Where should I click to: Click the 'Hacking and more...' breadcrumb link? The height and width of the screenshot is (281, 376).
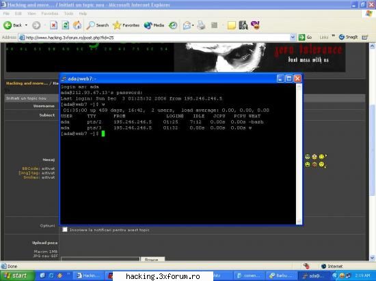point(27,83)
